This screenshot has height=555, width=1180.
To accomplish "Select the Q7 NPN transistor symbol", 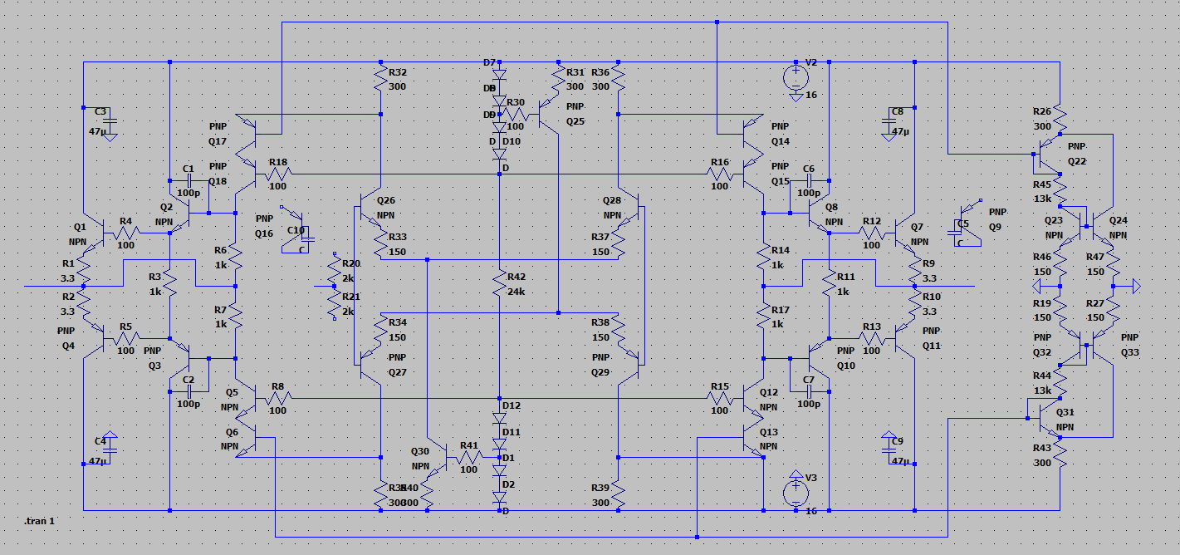I will (904, 233).
